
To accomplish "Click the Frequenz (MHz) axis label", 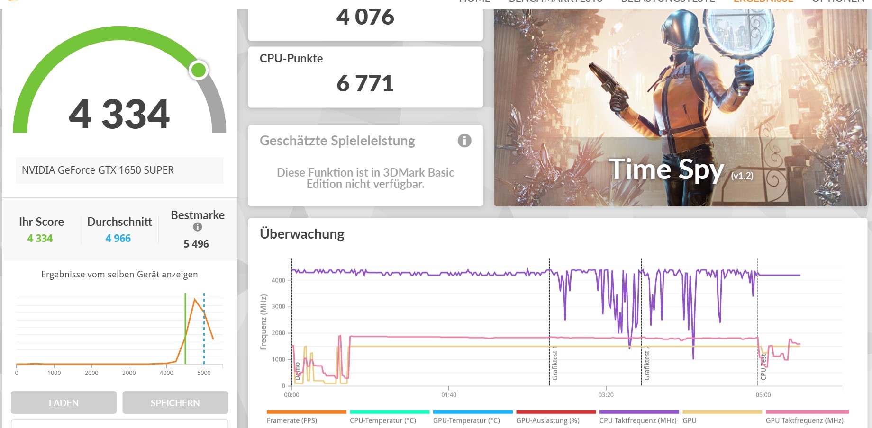I will (x=263, y=322).
